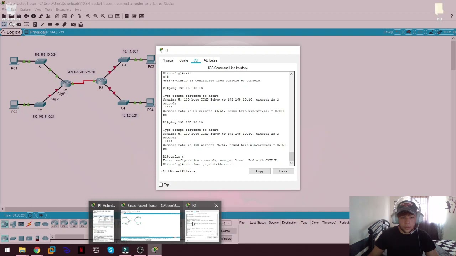Image resolution: width=456 pixels, height=256 pixels.
Task: Close the R1 taskbar preview
Action: 216,205
